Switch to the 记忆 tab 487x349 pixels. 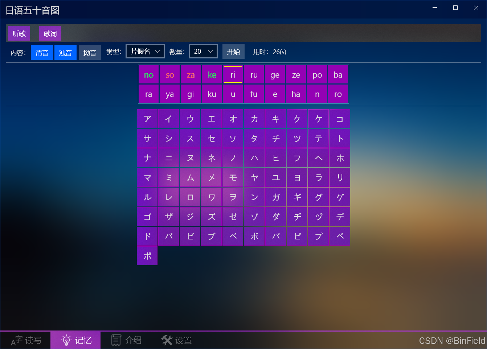[75, 340]
